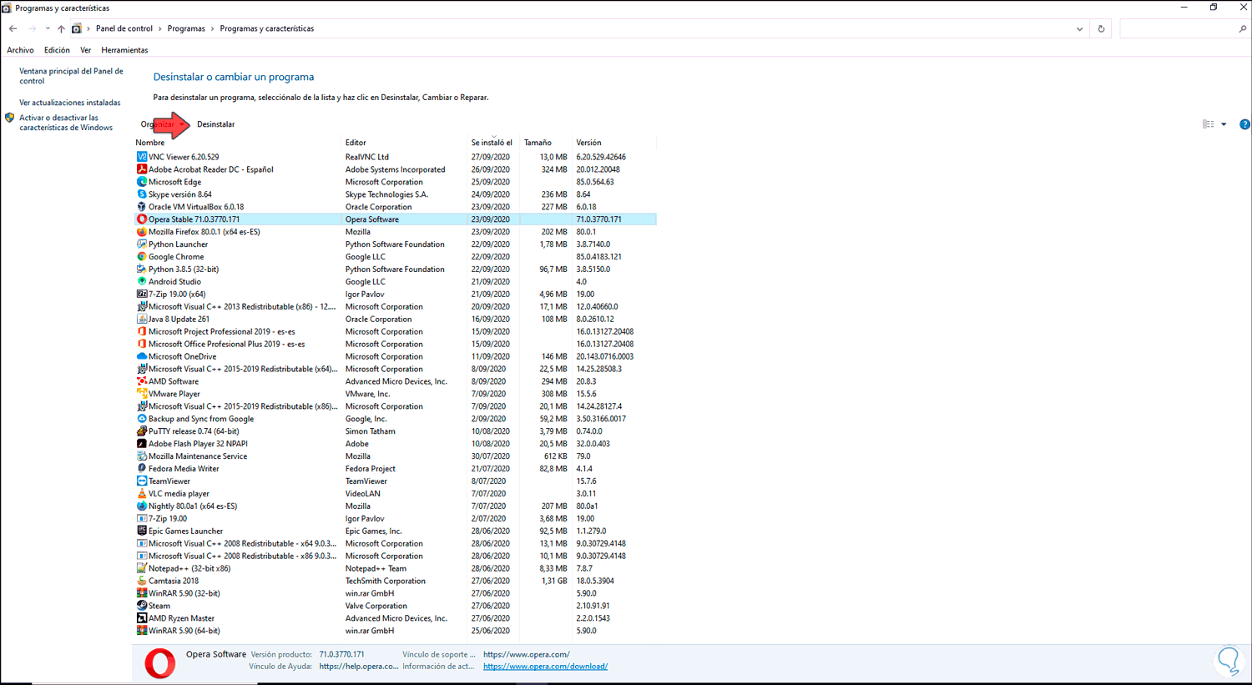Image resolution: width=1252 pixels, height=685 pixels.
Task: Click the Epic Games Launcher icon
Action: tap(142, 531)
